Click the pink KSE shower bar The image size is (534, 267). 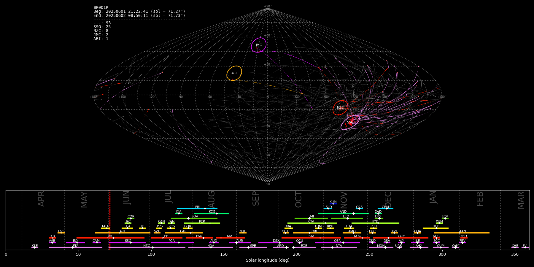click(x=35, y=247)
